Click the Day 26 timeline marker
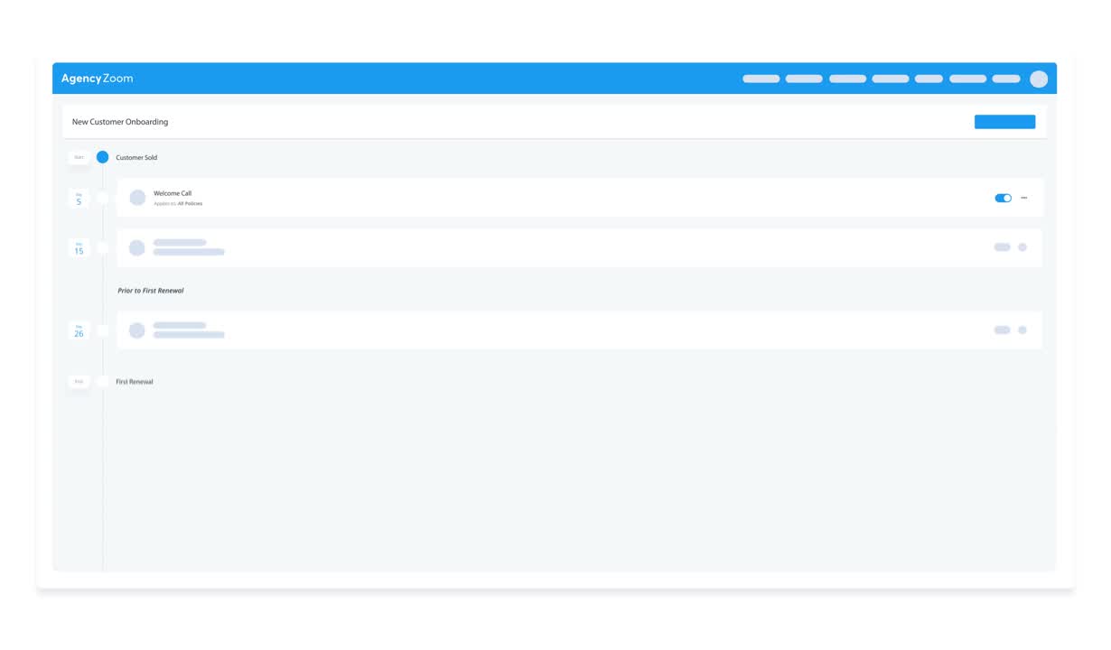Screen dimensions: 1111x650 pyautogui.click(x=79, y=330)
